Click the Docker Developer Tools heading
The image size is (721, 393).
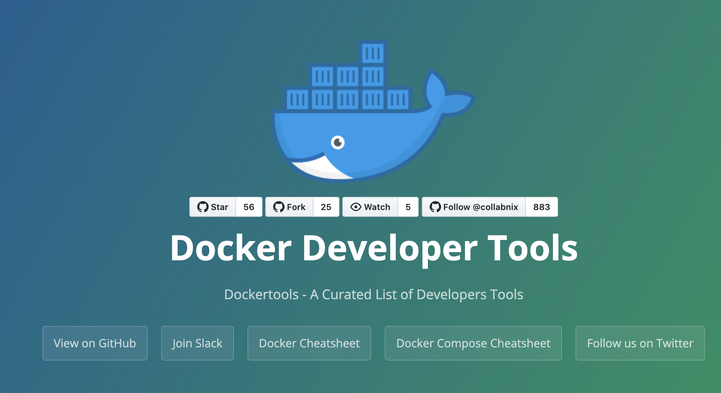point(374,248)
